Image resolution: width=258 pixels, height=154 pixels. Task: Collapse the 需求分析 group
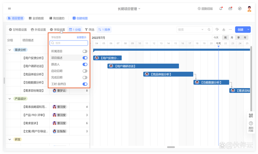(10, 50)
